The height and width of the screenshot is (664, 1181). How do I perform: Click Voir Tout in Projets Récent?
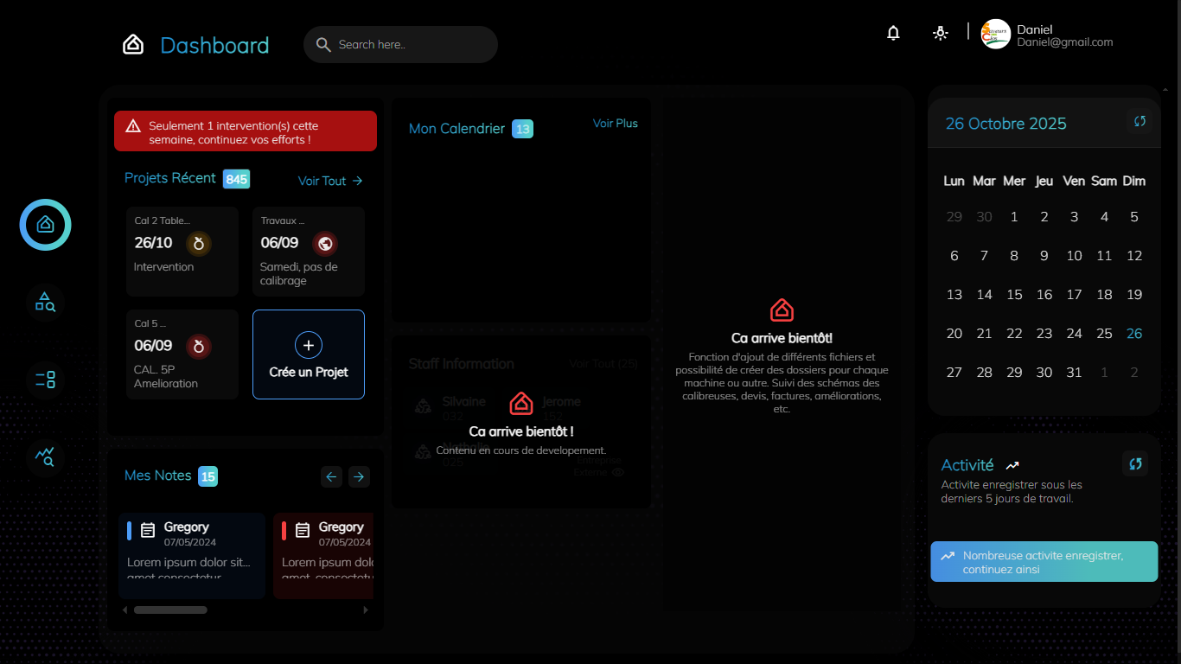[330, 181]
